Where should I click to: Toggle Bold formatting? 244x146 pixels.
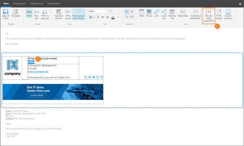[91, 17]
